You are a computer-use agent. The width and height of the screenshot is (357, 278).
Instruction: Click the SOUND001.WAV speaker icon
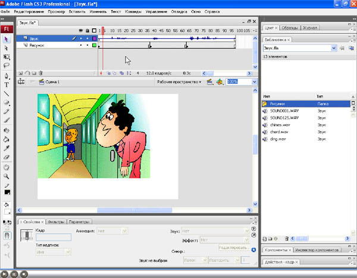[x=265, y=111]
